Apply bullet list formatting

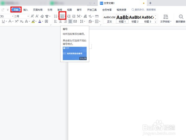point(55,16)
